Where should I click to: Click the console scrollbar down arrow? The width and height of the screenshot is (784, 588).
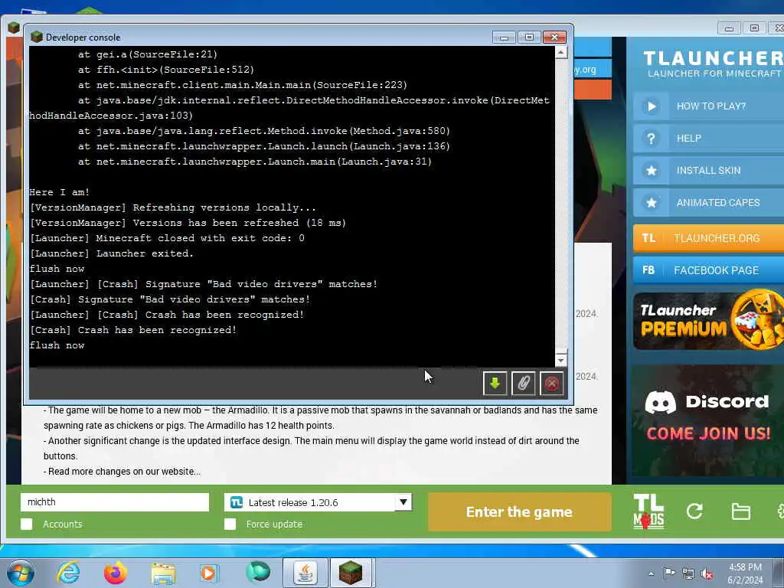561,360
